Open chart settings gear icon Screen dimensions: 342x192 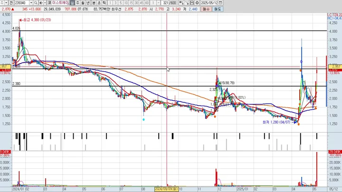pos(197,3)
